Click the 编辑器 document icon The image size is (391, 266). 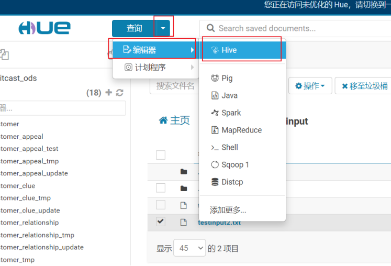pyautogui.click(x=127, y=49)
